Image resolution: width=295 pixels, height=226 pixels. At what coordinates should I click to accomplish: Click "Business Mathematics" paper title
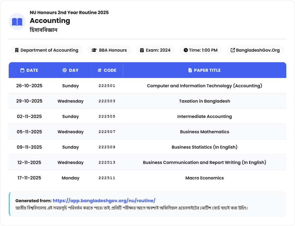click(204, 132)
